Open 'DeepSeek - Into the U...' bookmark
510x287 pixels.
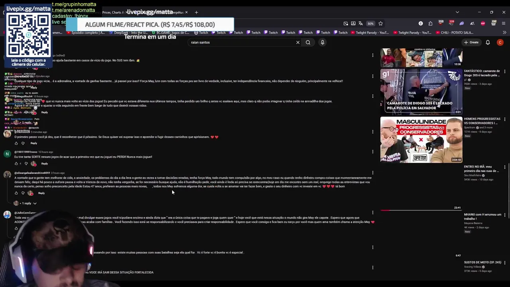click(x=128, y=33)
